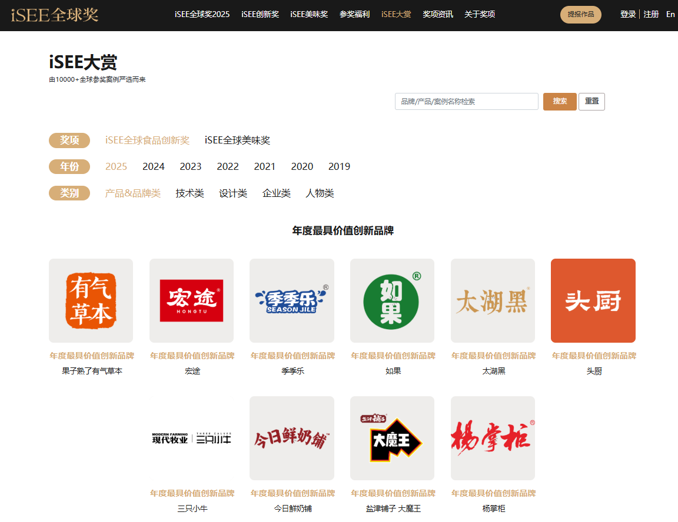Select 企业类 category filter
The width and height of the screenshot is (678, 522).
[x=276, y=193]
